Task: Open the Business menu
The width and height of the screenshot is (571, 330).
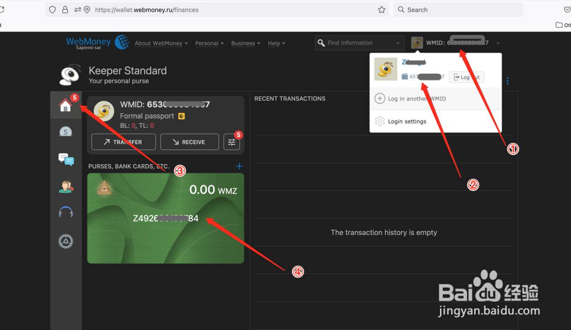Action: click(x=245, y=43)
